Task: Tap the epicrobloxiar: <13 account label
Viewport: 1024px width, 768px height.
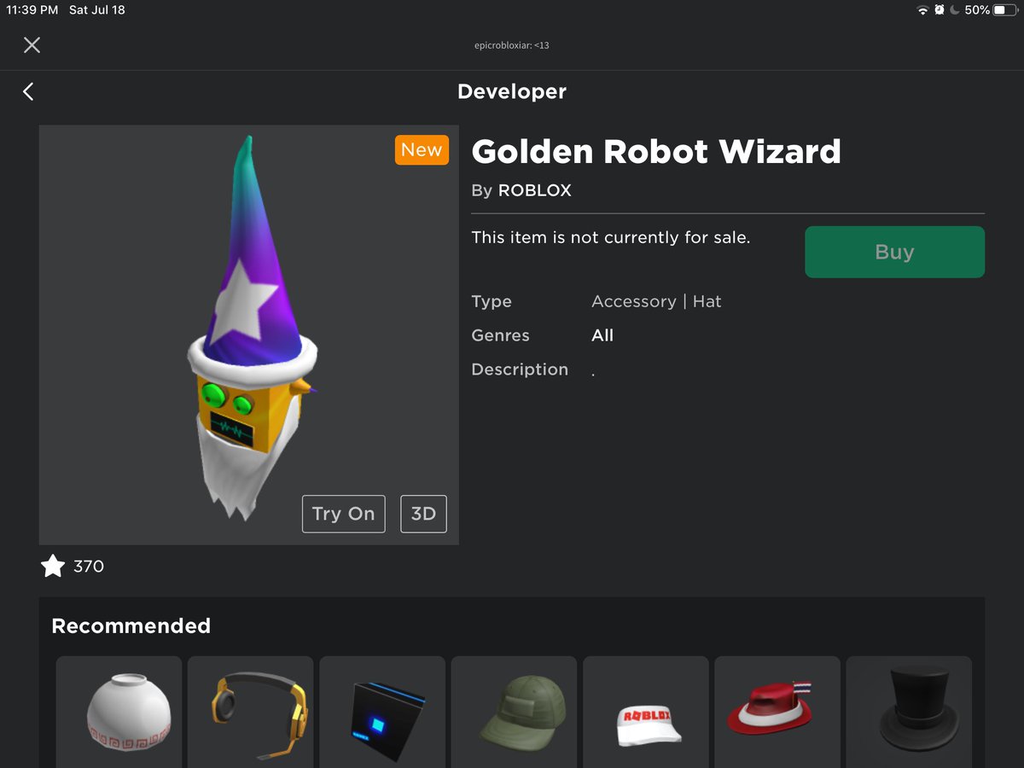Action: (x=512, y=45)
